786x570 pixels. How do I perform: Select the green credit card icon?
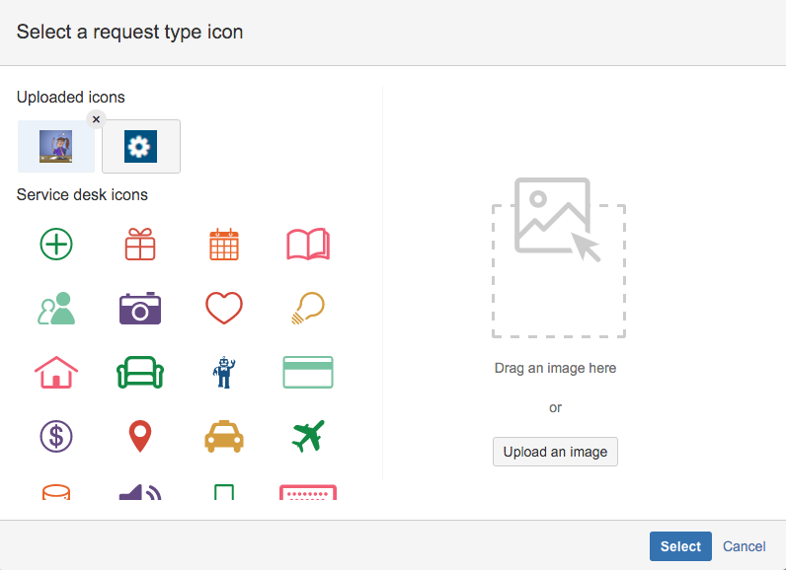(308, 372)
